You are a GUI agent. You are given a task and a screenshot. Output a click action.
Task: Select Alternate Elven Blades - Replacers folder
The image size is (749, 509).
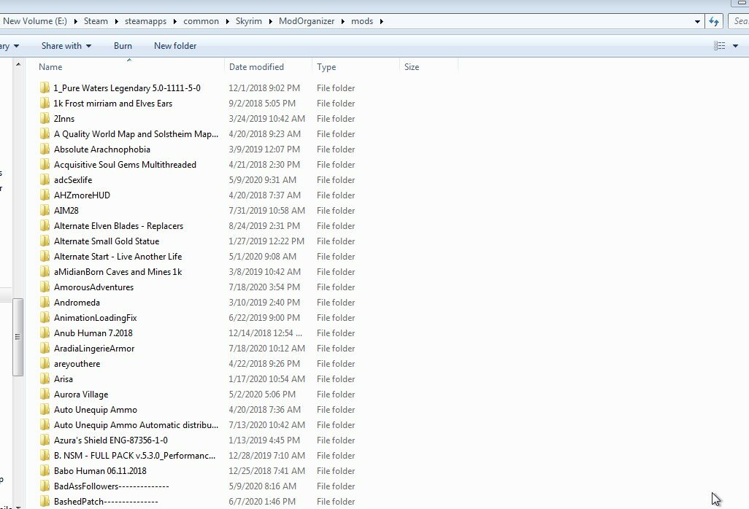(x=118, y=225)
